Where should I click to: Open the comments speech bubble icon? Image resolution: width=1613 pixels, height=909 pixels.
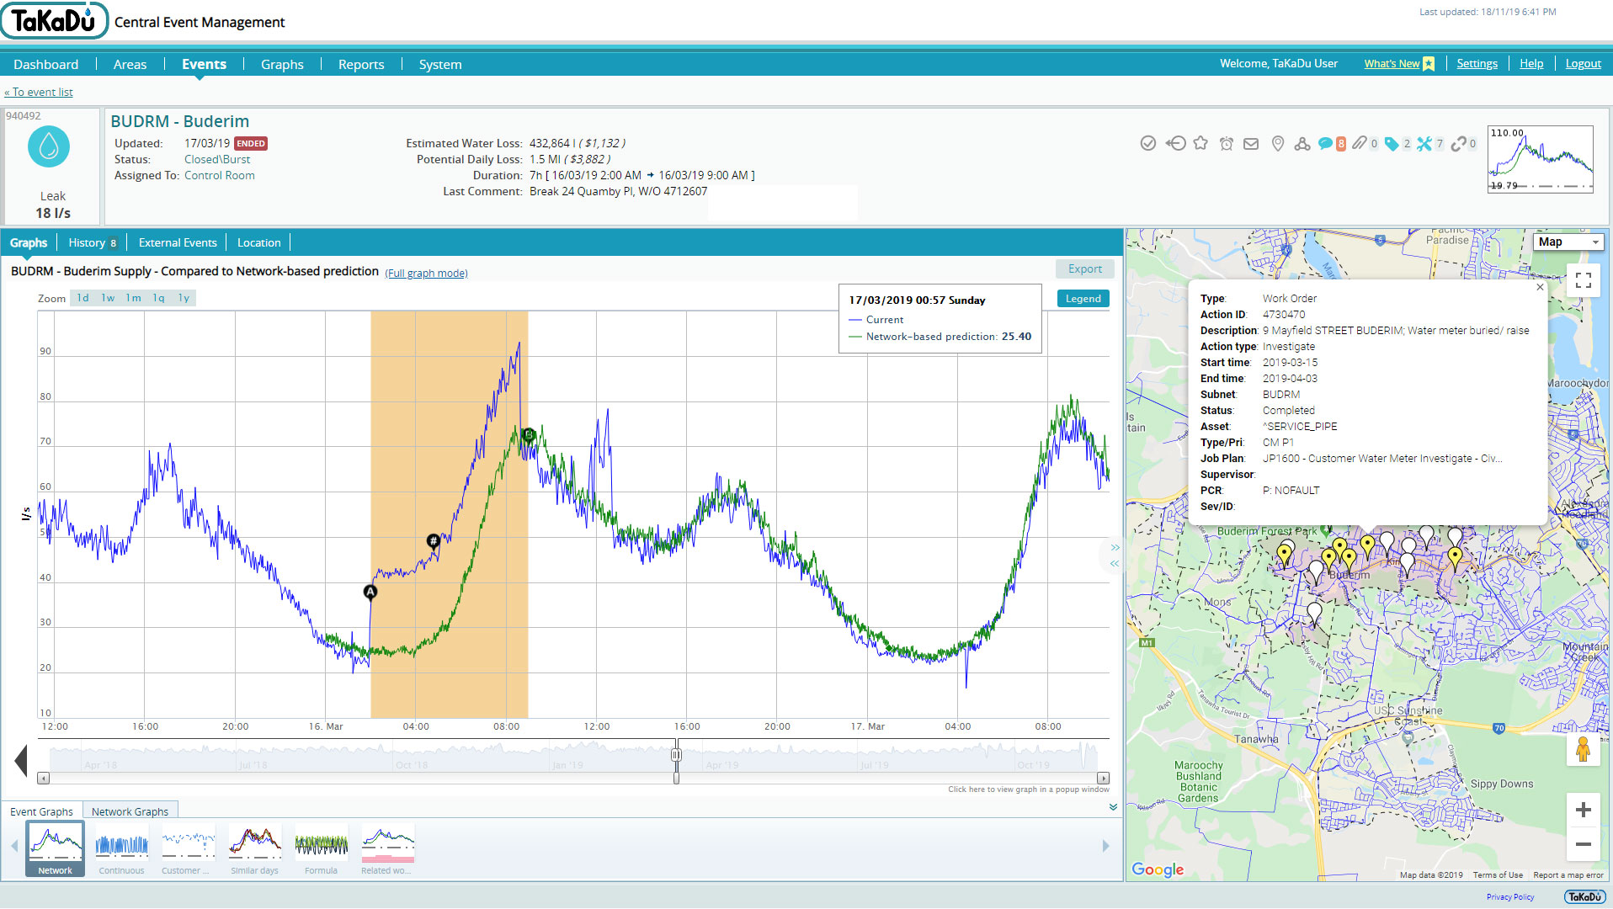click(x=1325, y=144)
